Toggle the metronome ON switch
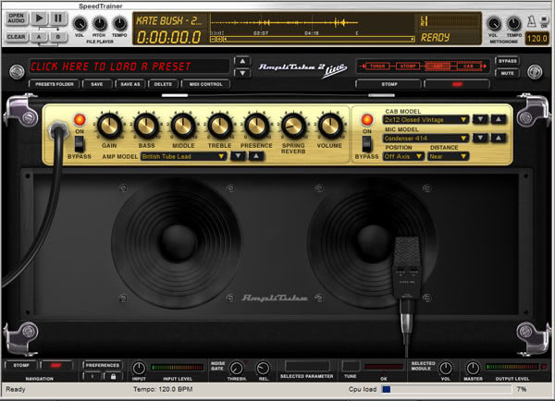Viewport: 555px width, 401px height. tap(544, 20)
